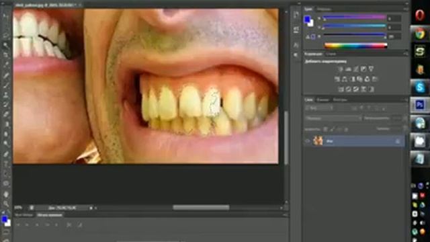Viewport: 430px width, 242px height.
Task: Go to first frame in timeline
Action: pyautogui.click(x=18, y=225)
